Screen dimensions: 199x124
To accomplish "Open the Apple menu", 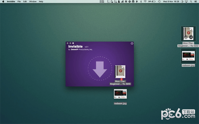I will pyautogui.click(x=3, y=2).
